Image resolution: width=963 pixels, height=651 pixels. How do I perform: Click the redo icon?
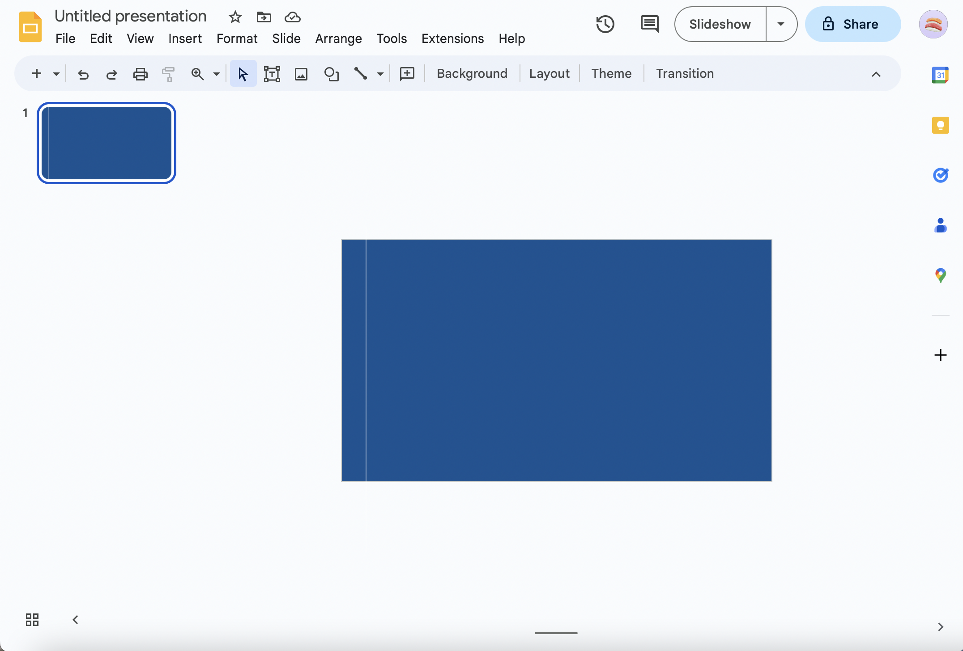click(x=111, y=73)
